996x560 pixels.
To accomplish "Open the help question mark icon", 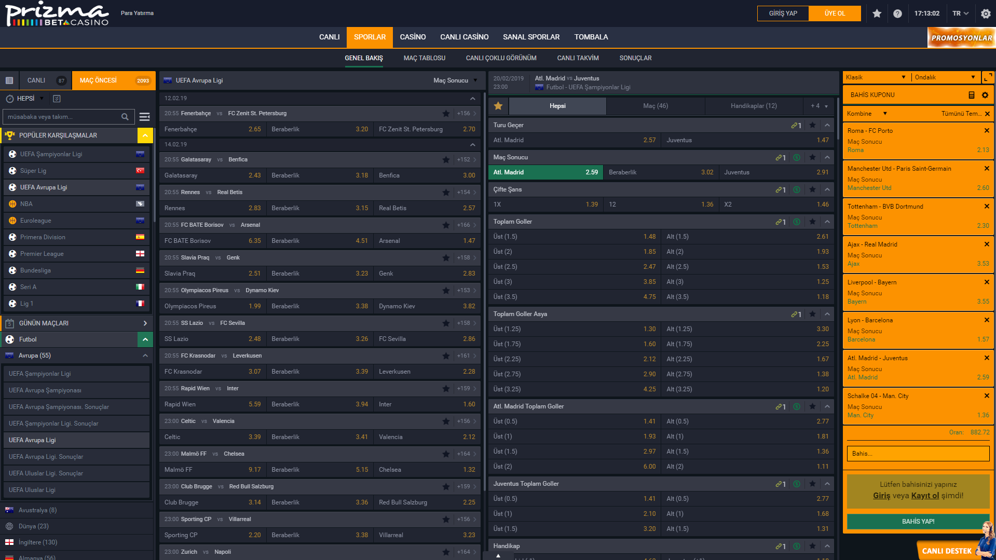I will click(x=897, y=13).
